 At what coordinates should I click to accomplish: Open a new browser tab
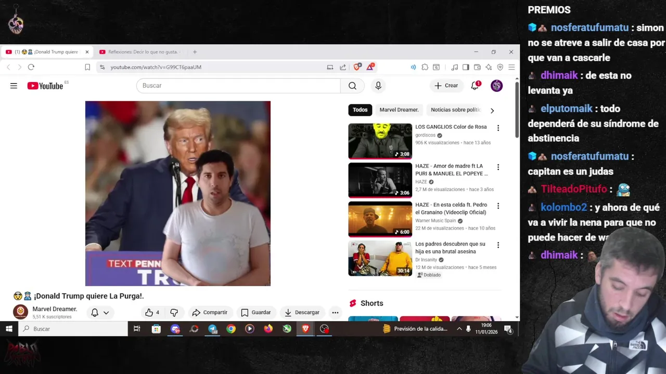195,52
